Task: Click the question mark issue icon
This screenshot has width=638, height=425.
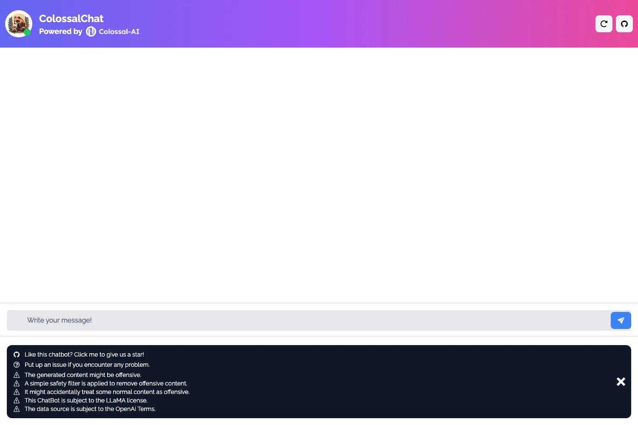Action: tap(17, 365)
